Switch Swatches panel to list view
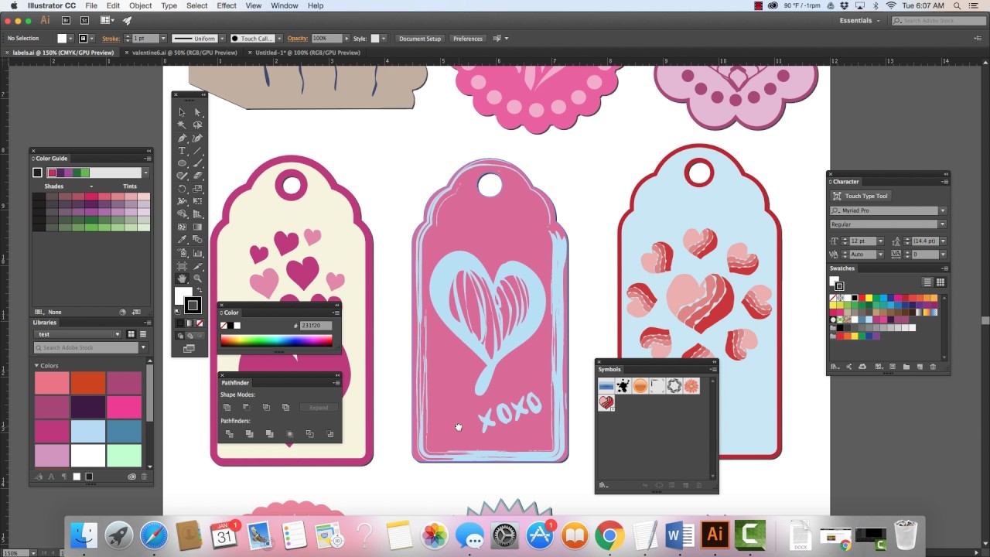The width and height of the screenshot is (990, 557). click(927, 282)
